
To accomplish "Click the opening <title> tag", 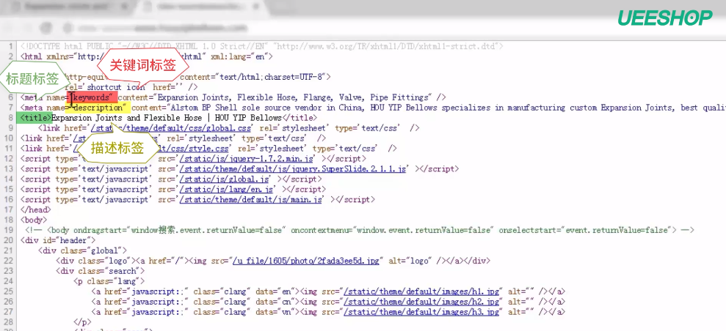I will 36,118.
